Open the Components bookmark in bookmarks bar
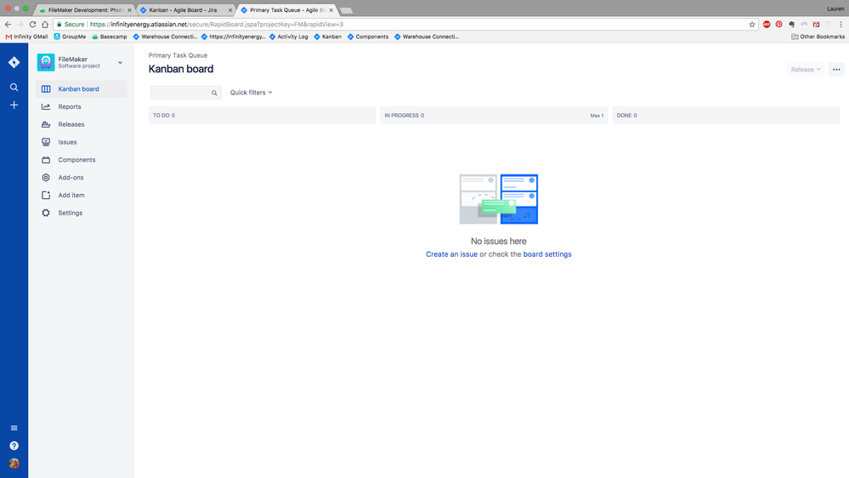 (x=368, y=37)
